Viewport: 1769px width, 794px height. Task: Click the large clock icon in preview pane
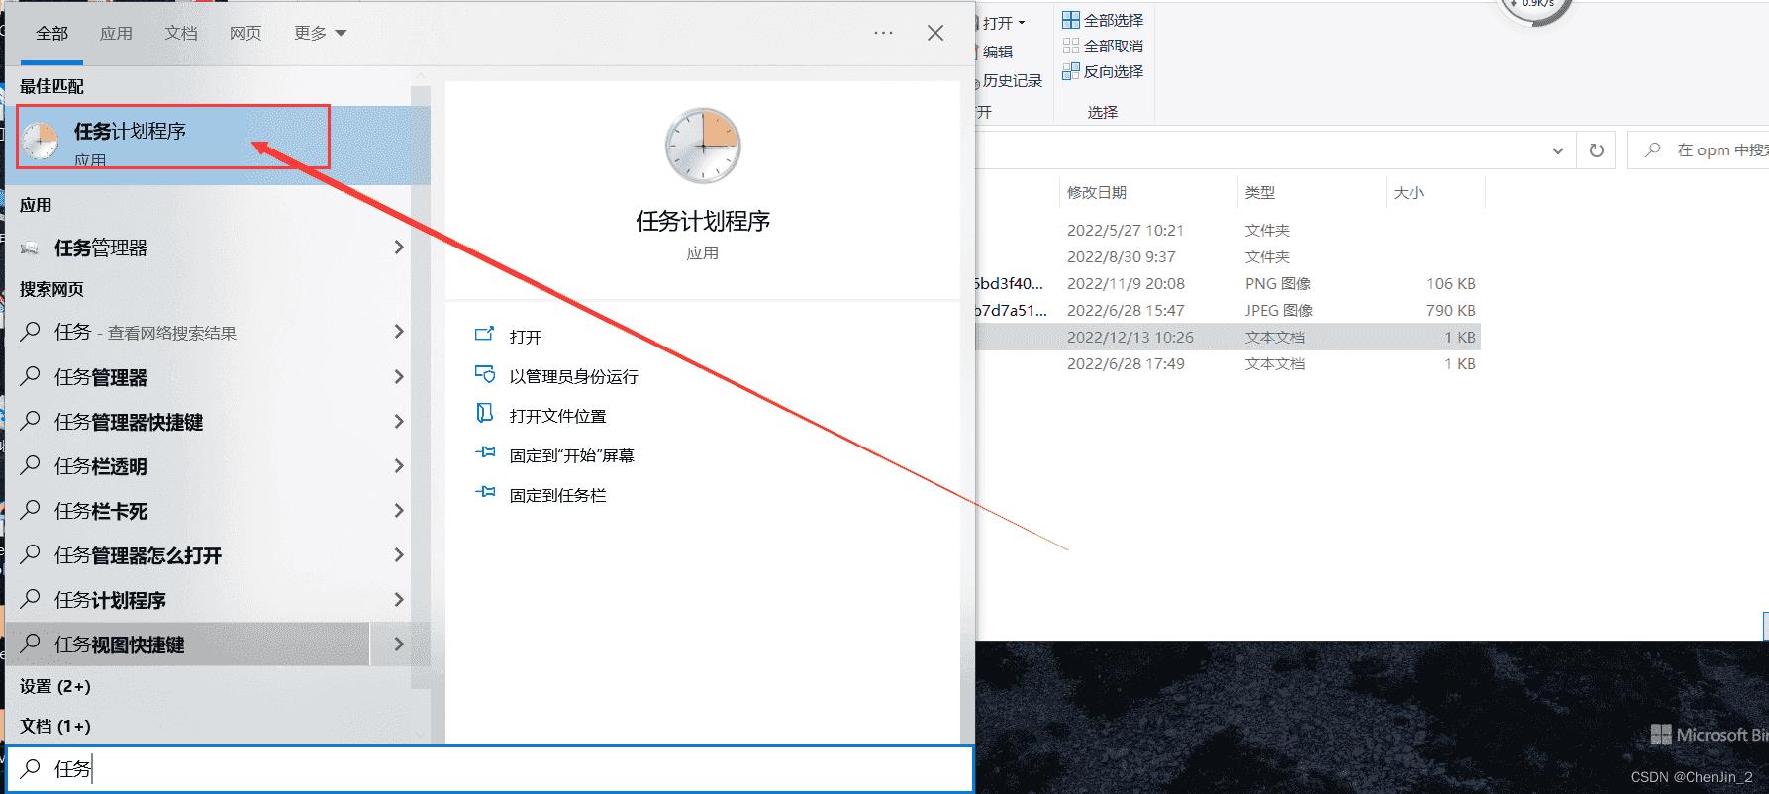(703, 147)
